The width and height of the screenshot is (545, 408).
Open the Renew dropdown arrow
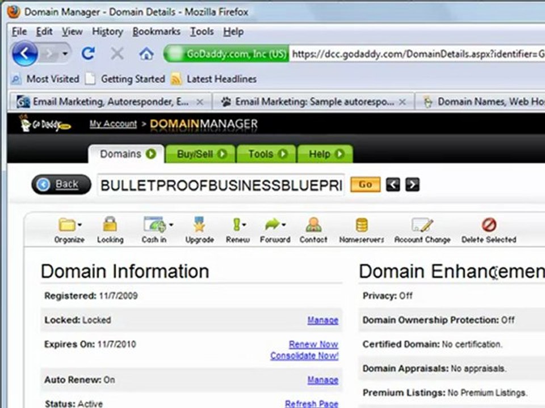tap(244, 225)
